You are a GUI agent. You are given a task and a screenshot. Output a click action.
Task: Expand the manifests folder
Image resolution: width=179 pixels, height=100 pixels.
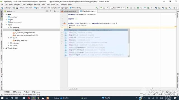coord(6,17)
